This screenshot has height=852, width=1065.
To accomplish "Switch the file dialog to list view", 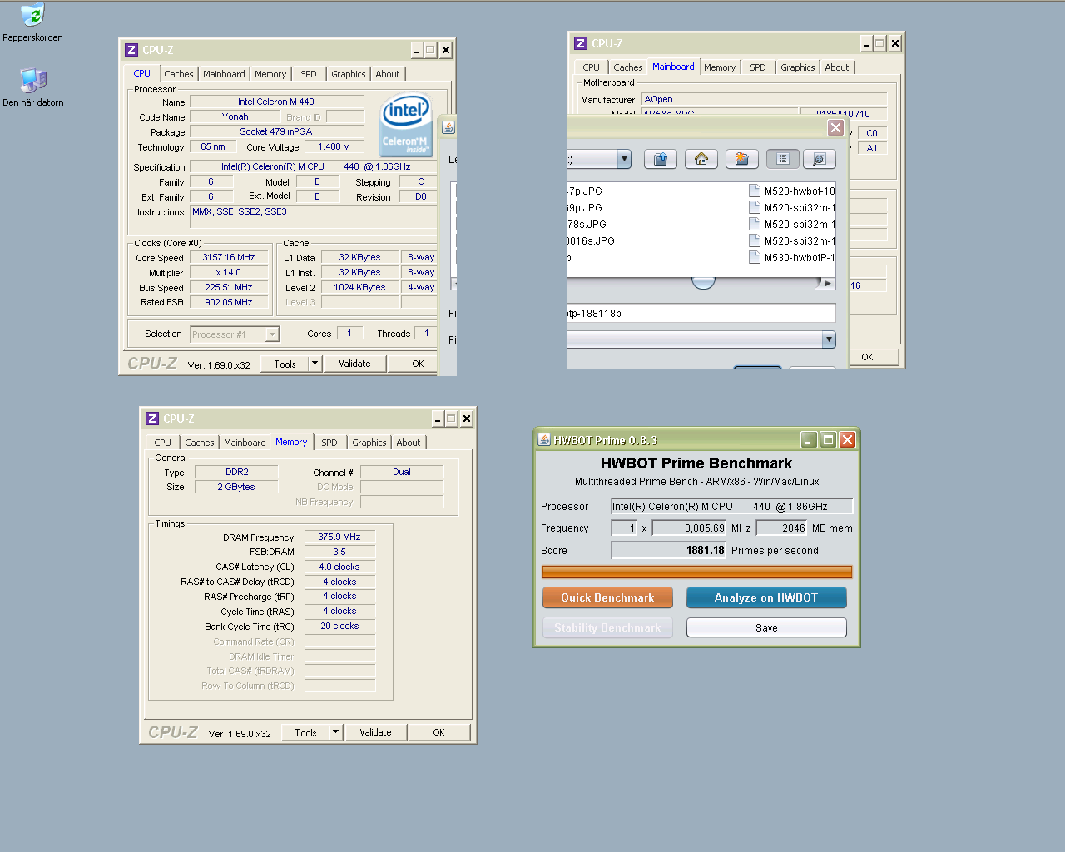I will click(x=783, y=159).
